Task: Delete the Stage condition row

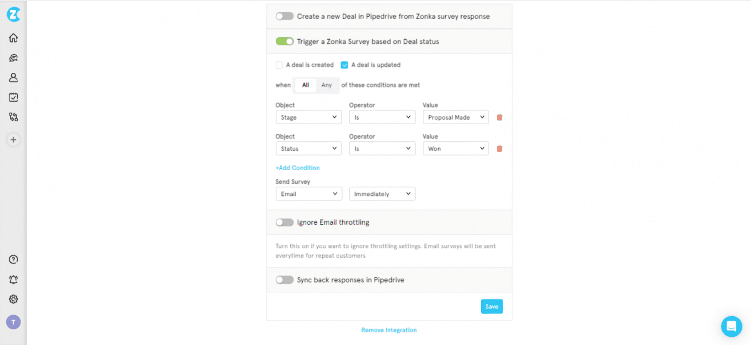Action: tap(499, 117)
